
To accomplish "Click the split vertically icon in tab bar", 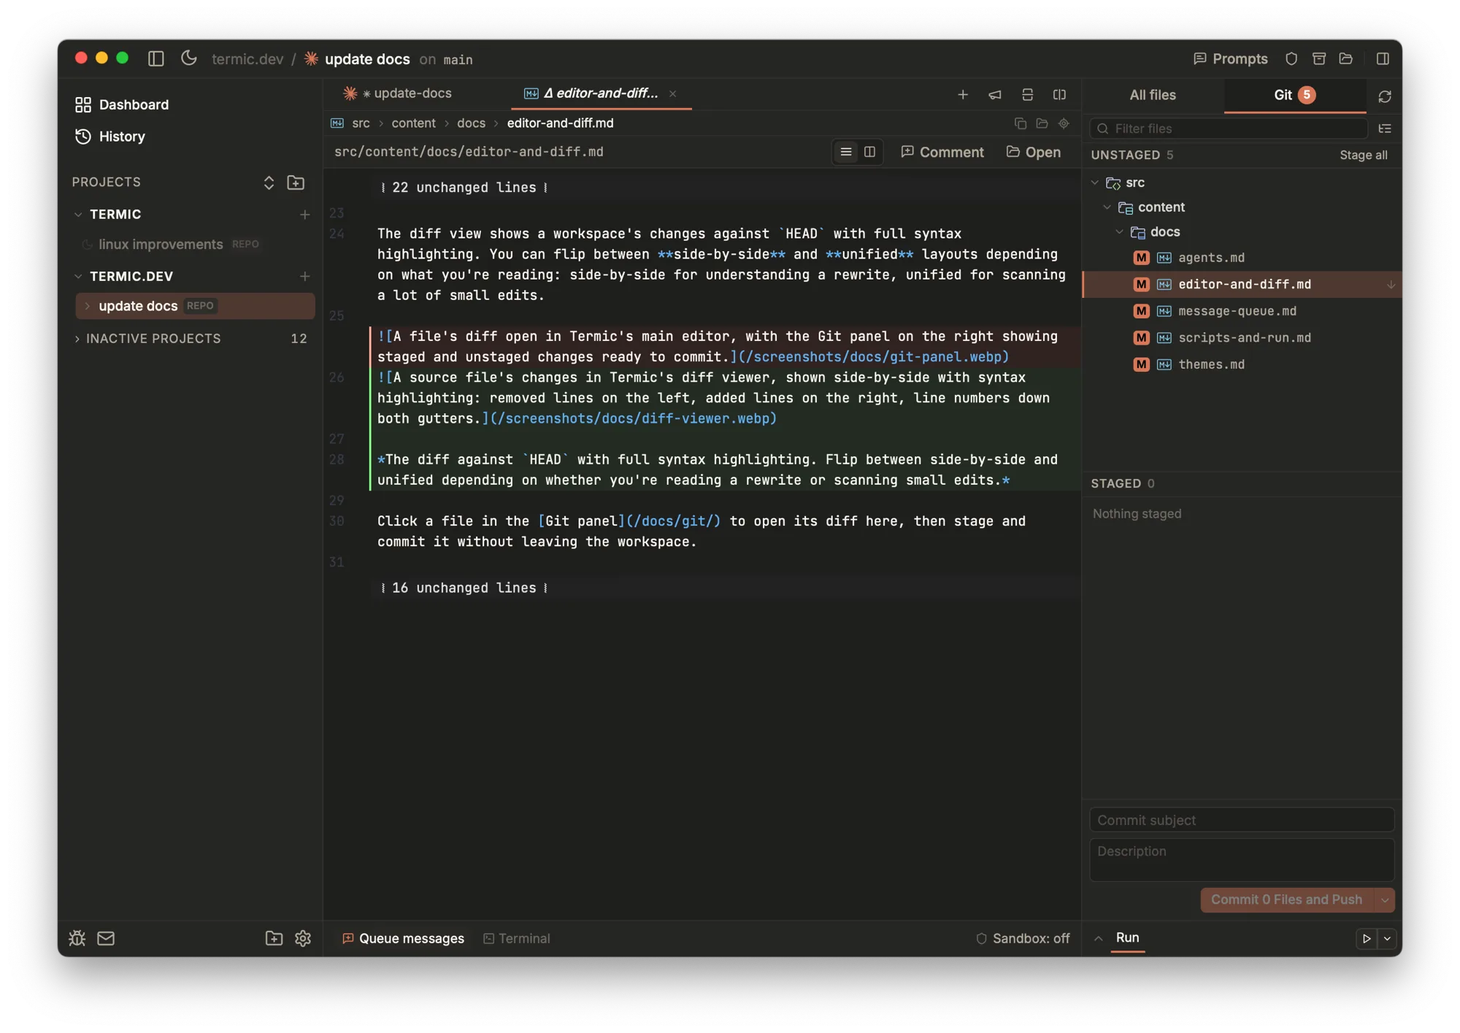I will tap(1059, 94).
